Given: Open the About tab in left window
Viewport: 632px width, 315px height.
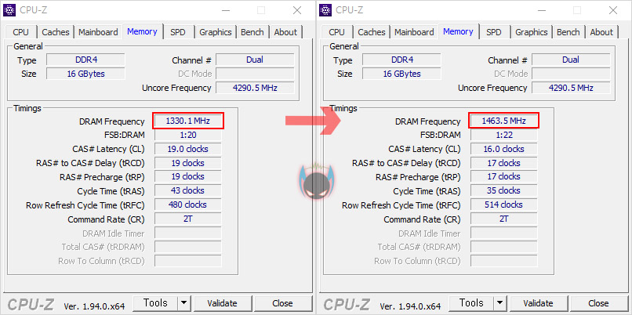Looking at the screenshot, I should [285, 32].
